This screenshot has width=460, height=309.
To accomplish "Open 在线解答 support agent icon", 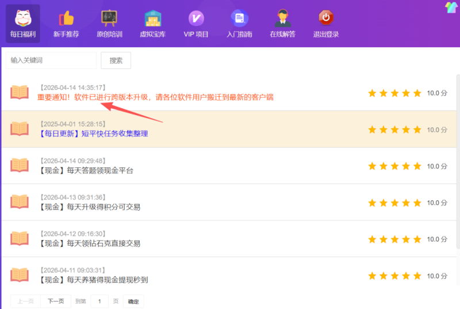I will pos(282,18).
